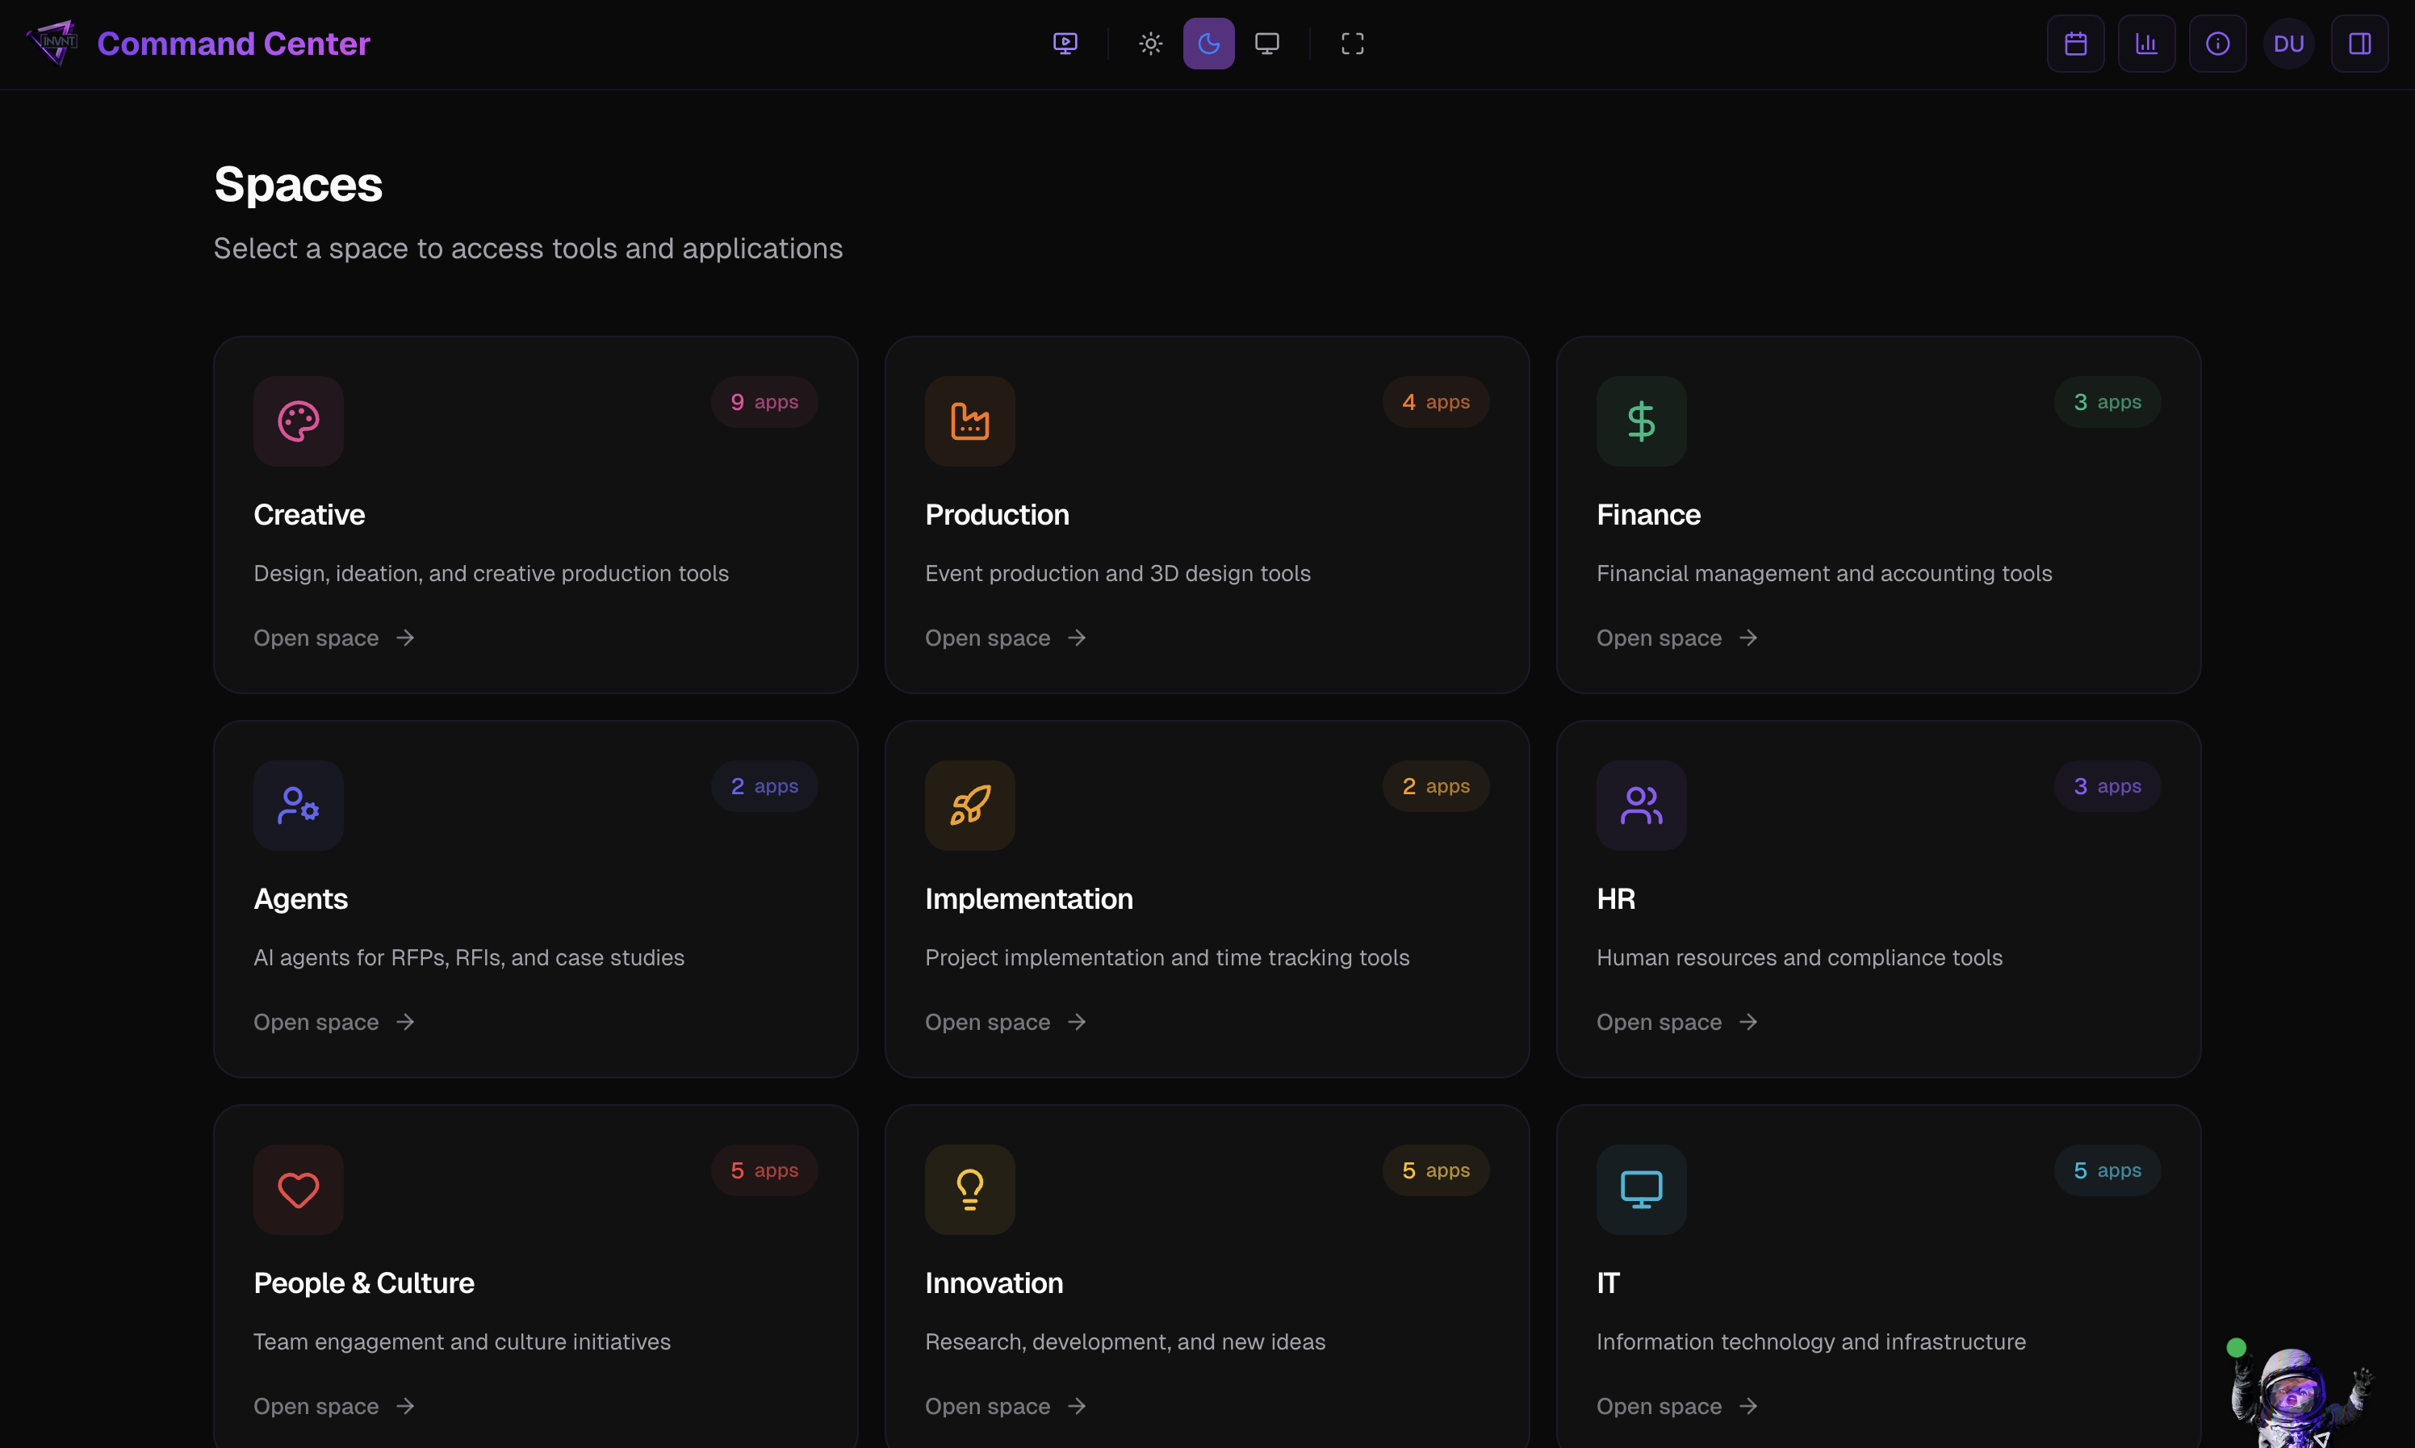Open the DU user avatar menu
Viewport: 2415px width, 1448px height.
[2288, 44]
